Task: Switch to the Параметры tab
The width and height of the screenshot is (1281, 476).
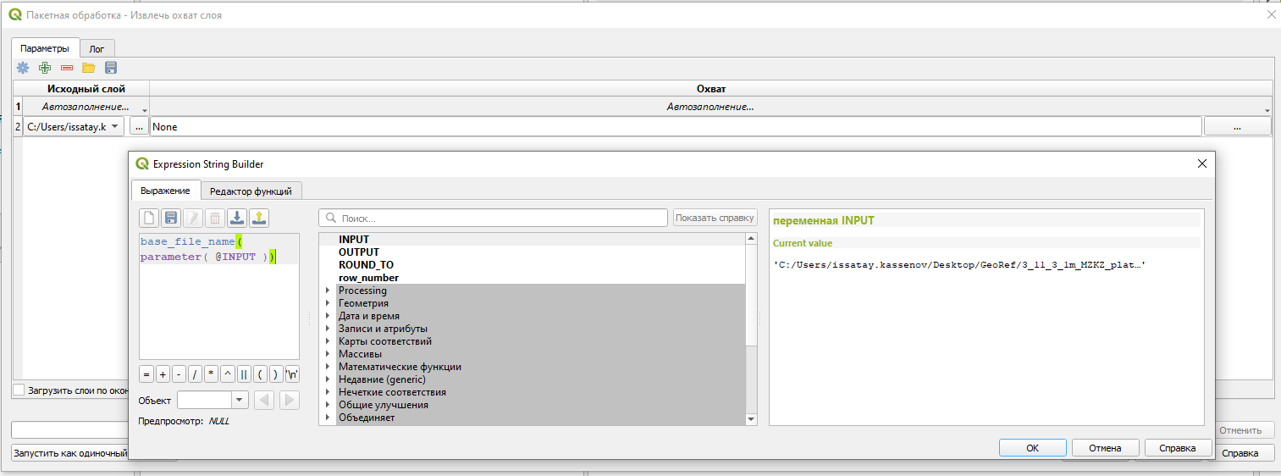Action: point(45,48)
